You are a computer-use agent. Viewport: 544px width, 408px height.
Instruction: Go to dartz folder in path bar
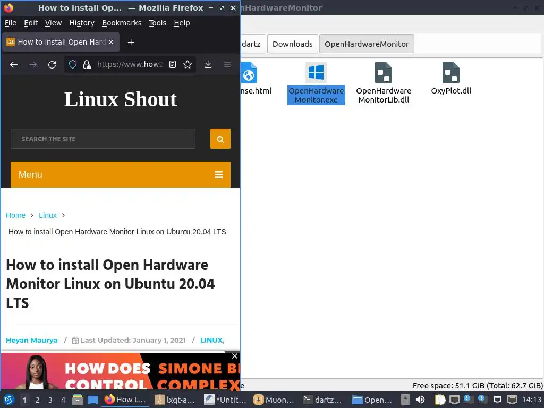253,44
